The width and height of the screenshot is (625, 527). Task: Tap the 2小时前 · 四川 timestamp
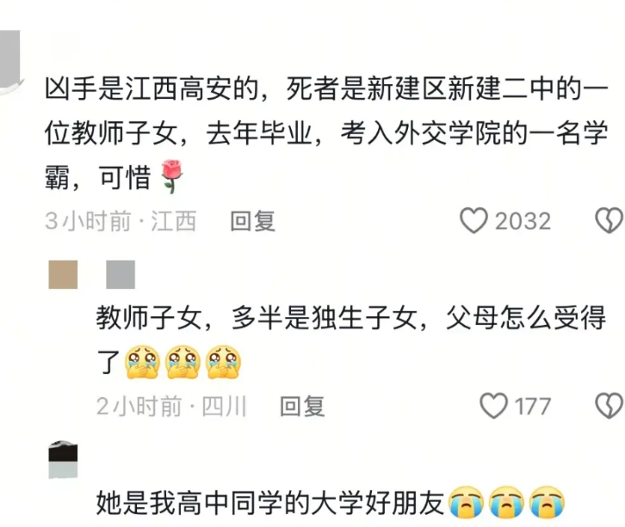click(171, 406)
